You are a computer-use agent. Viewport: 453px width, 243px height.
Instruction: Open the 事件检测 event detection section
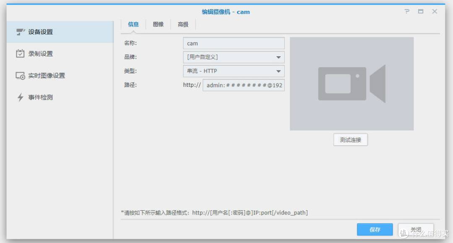coord(60,97)
